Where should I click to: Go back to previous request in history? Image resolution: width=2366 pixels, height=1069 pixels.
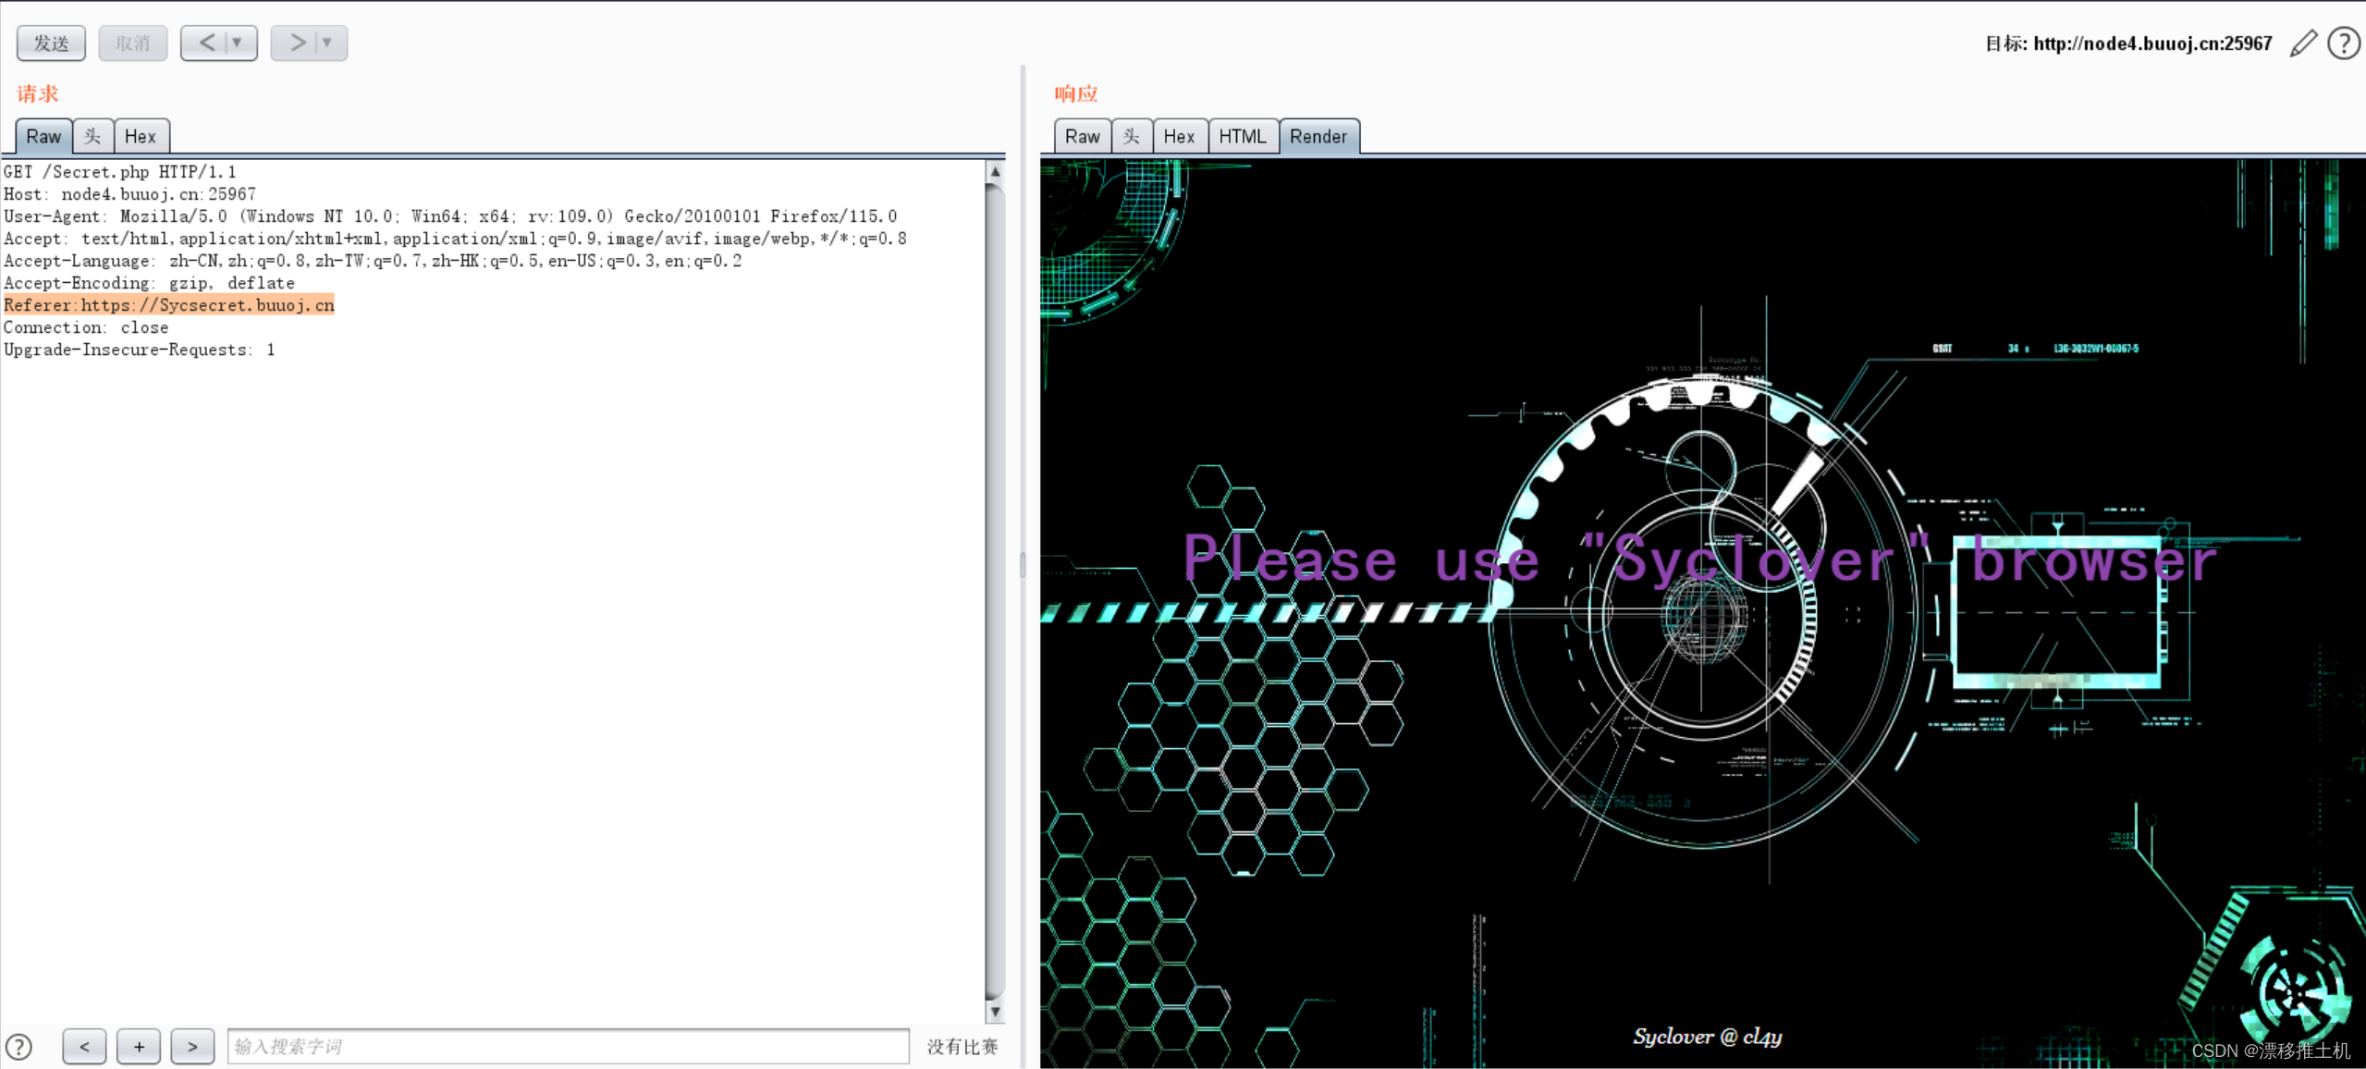pyautogui.click(x=207, y=43)
